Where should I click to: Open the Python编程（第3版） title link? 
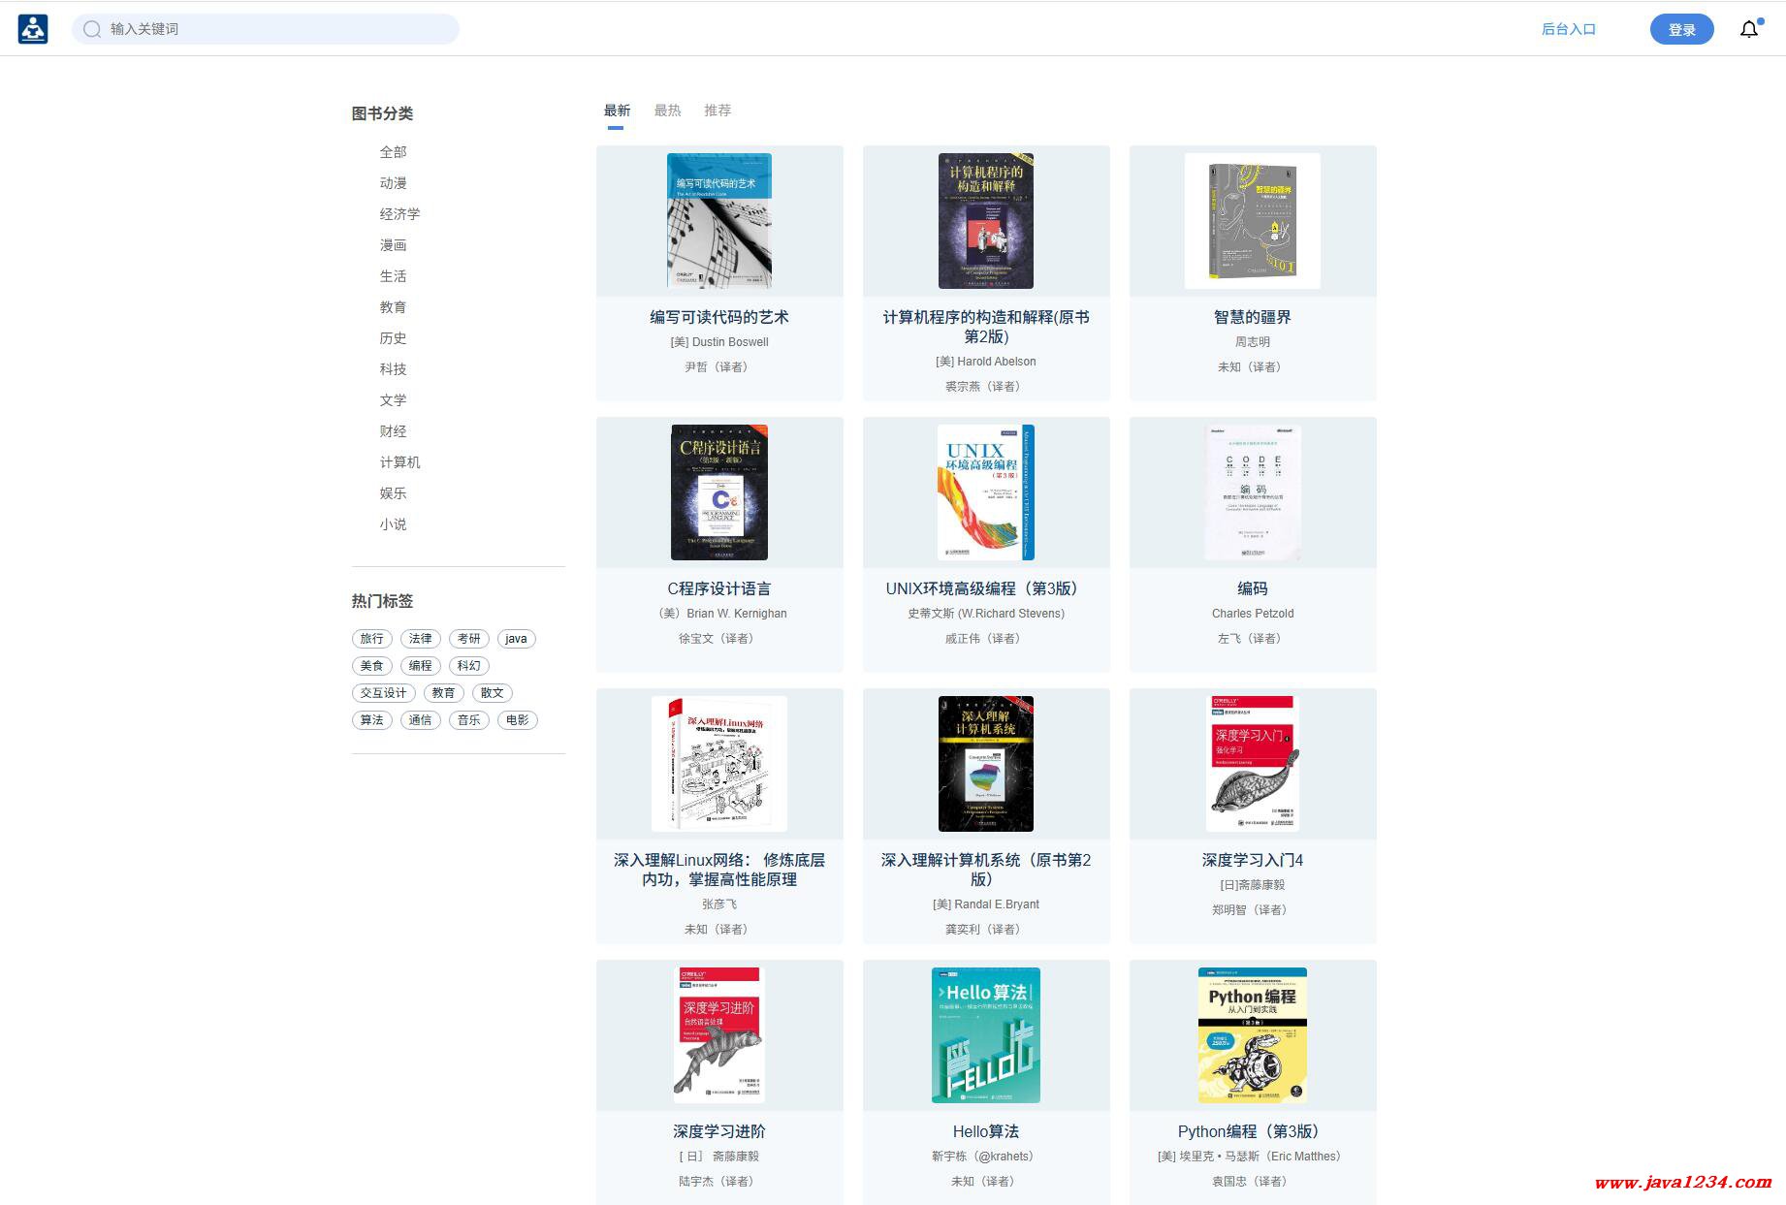point(1253,1131)
